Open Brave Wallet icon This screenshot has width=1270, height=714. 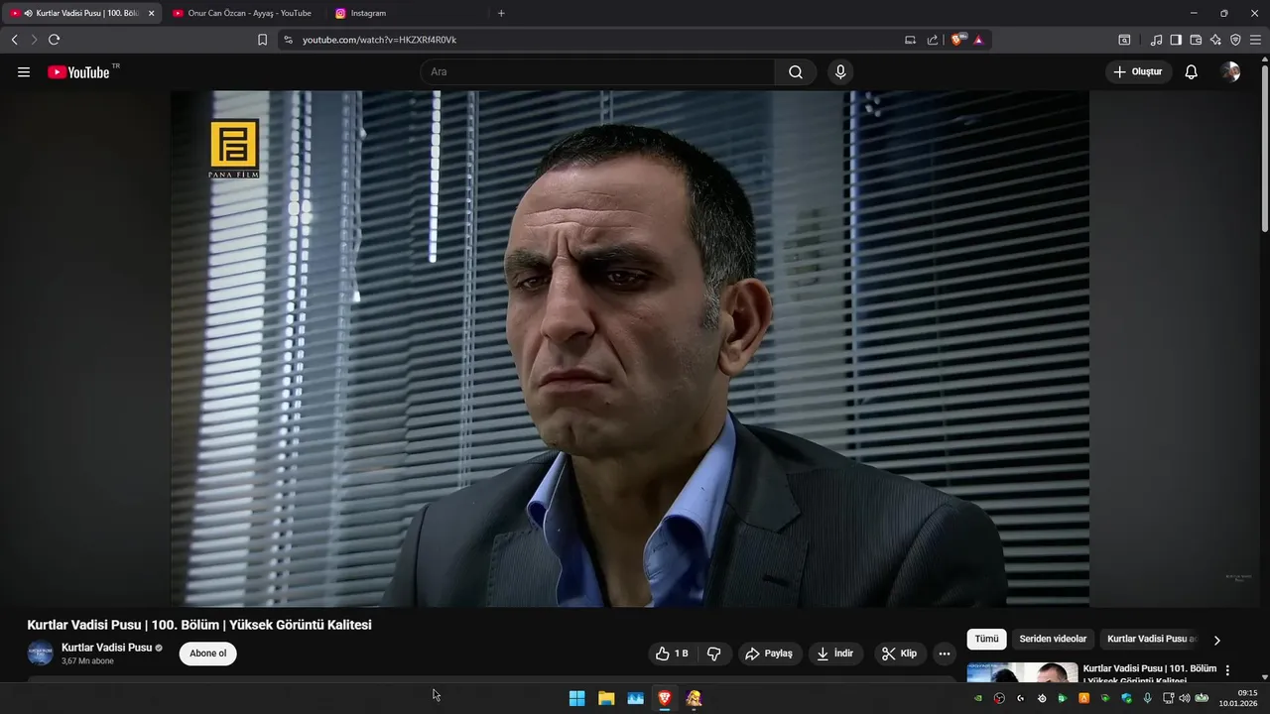tap(1196, 40)
